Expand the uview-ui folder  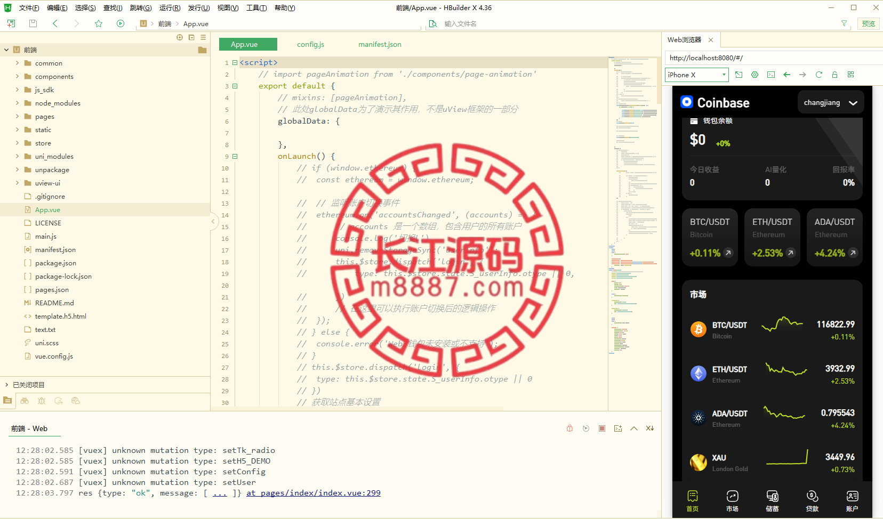pyautogui.click(x=17, y=183)
